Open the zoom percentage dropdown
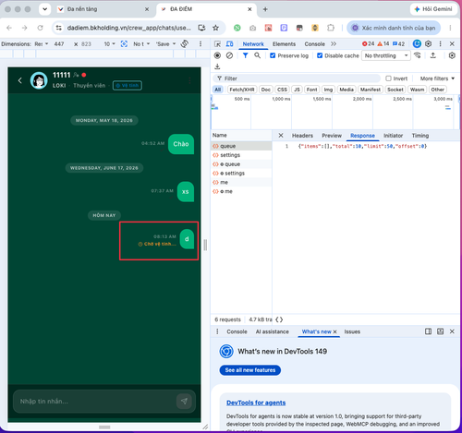 (109, 44)
